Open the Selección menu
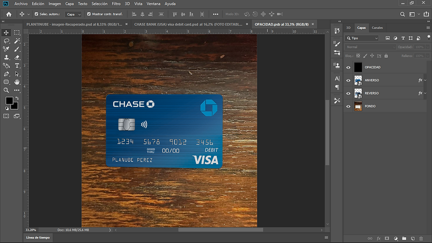 tap(100, 4)
